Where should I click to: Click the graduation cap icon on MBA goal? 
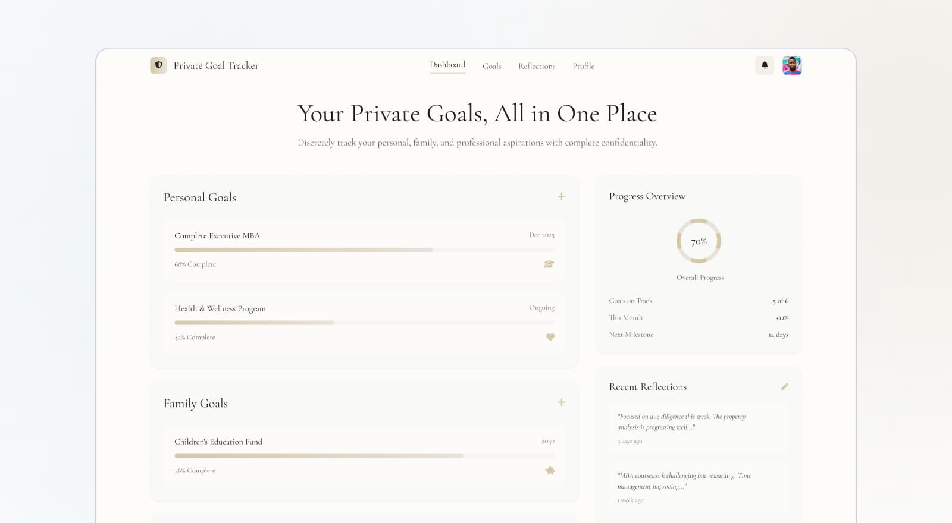[x=549, y=264]
